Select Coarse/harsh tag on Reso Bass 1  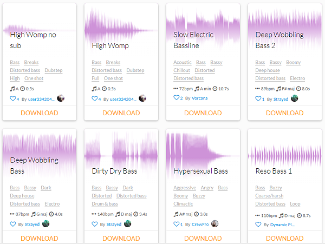pyautogui.click(x=269, y=196)
